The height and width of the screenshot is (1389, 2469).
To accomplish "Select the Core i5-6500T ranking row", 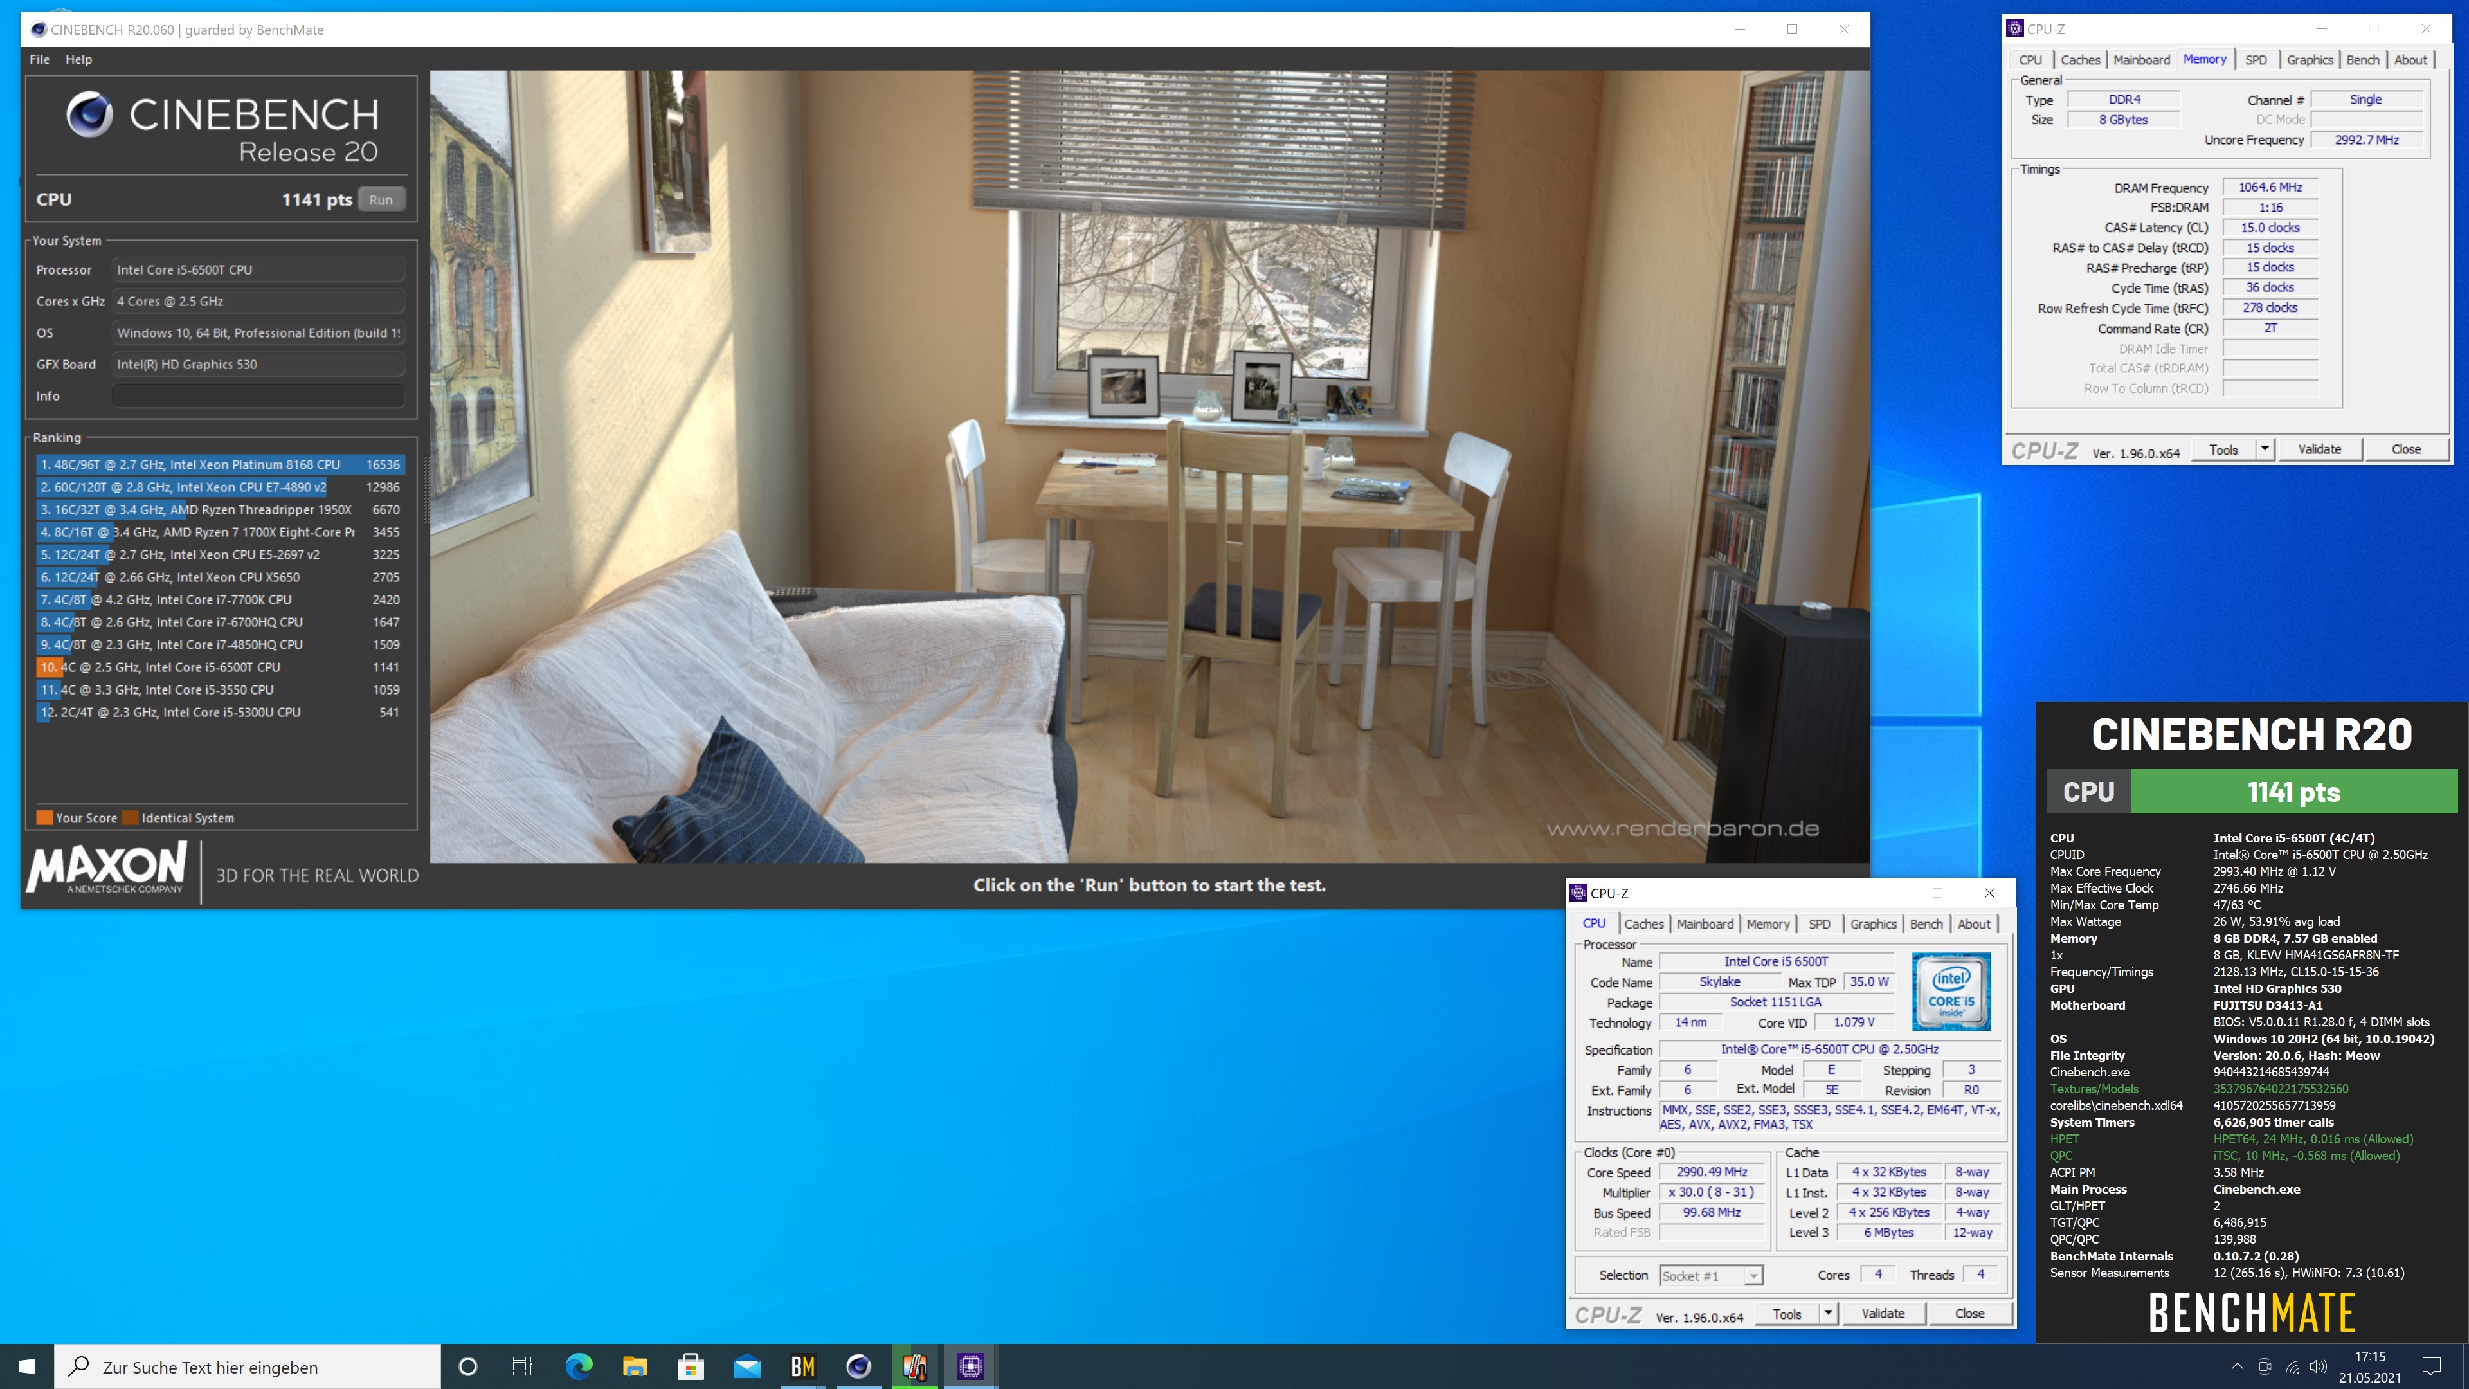I will pos(221,667).
